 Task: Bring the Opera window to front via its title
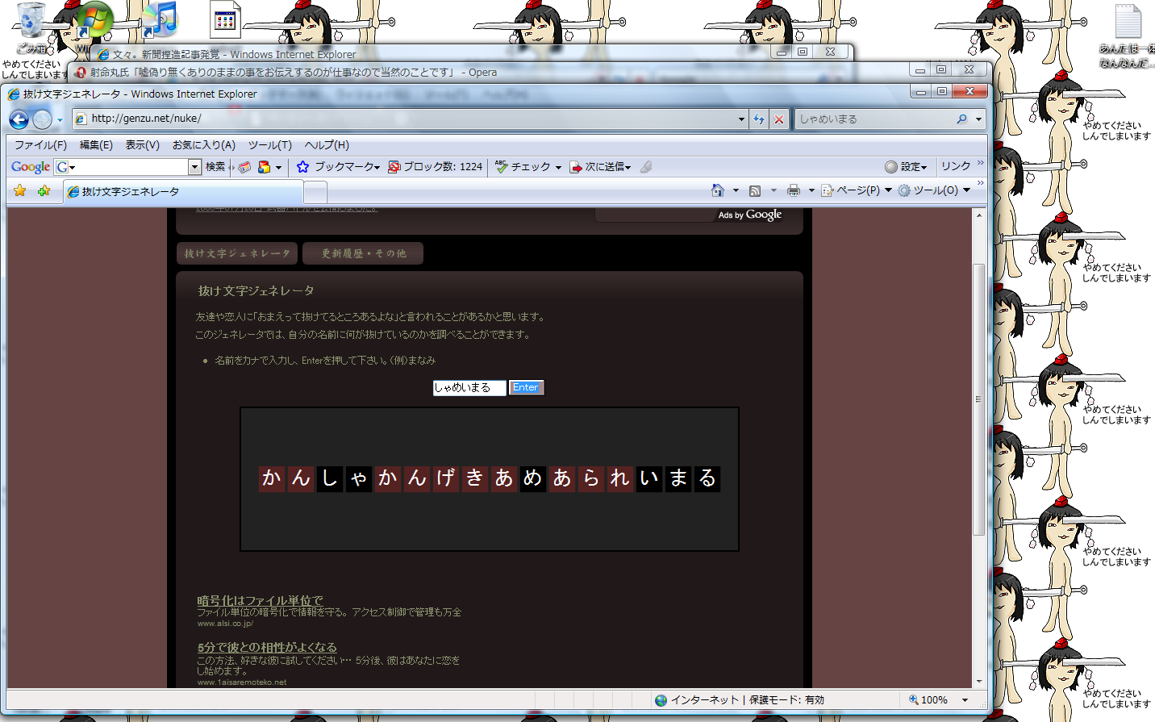point(294,73)
